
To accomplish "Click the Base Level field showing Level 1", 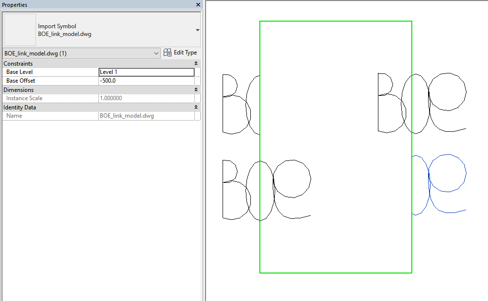I will coord(146,71).
